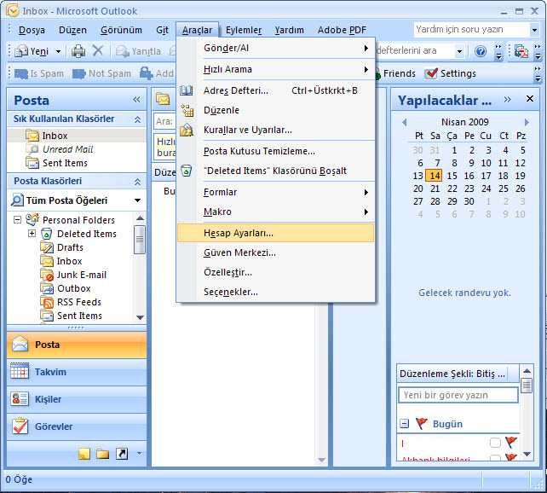547x493 pixels.
Task: Click the Yanıtla reply button
Action: 139,51
